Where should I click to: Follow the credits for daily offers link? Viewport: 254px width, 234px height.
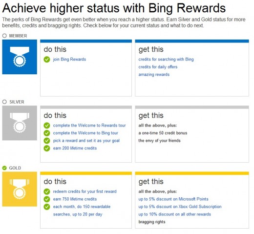(158, 67)
